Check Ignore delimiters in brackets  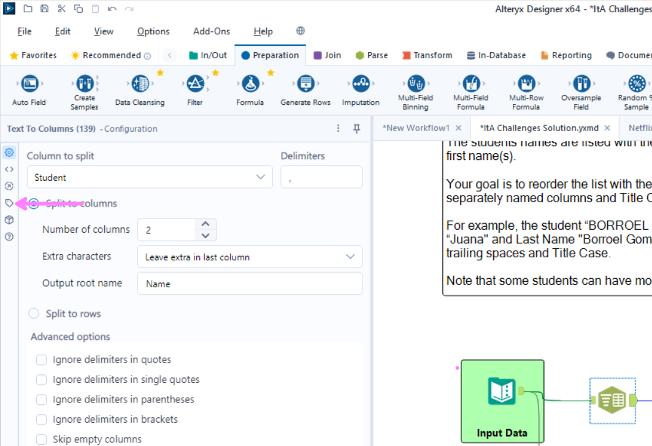click(41, 420)
